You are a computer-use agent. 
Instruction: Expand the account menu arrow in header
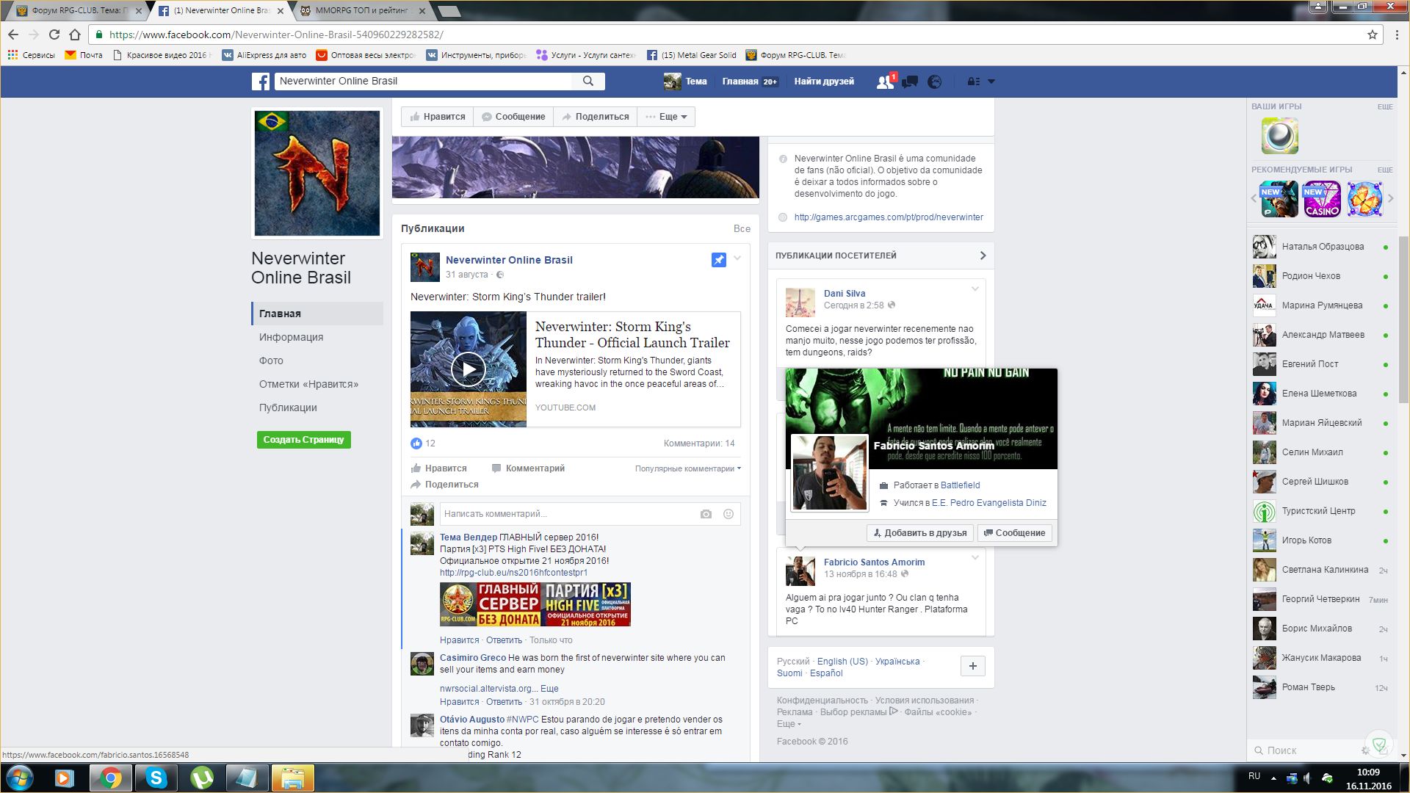(991, 82)
